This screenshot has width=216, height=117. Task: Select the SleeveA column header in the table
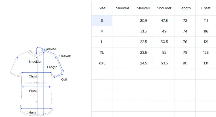pos(123,8)
